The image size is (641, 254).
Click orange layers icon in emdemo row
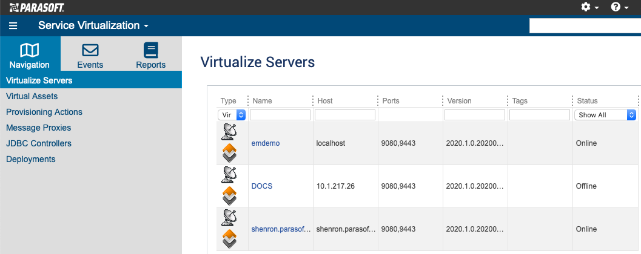click(230, 153)
